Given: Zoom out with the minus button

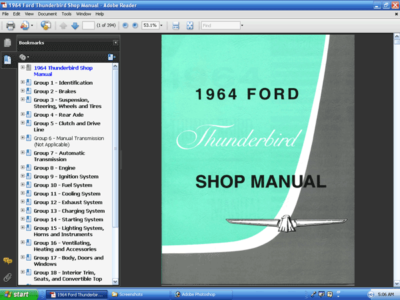Looking at the screenshot, I should click(125, 25).
